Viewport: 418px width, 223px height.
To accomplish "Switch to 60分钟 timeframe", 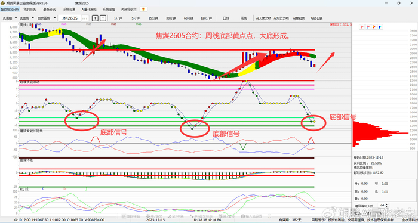I will tap(189, 18).
